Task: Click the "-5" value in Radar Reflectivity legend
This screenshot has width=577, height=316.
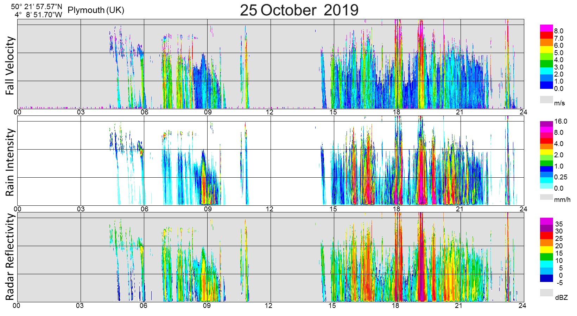Action: [x=559, y=283]
